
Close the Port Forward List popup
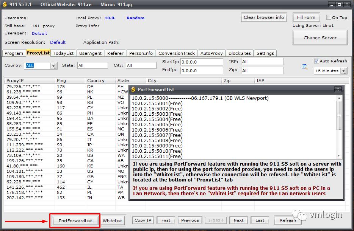pos(338,89)
